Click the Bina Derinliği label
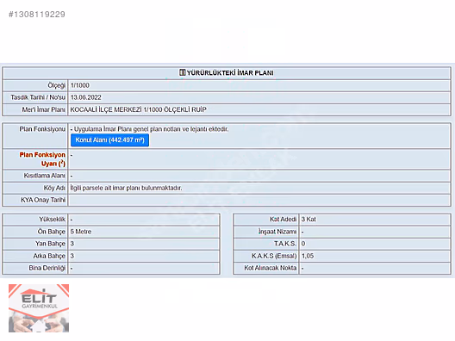Screen dimensions: 455x341 [x=47, y=268]
